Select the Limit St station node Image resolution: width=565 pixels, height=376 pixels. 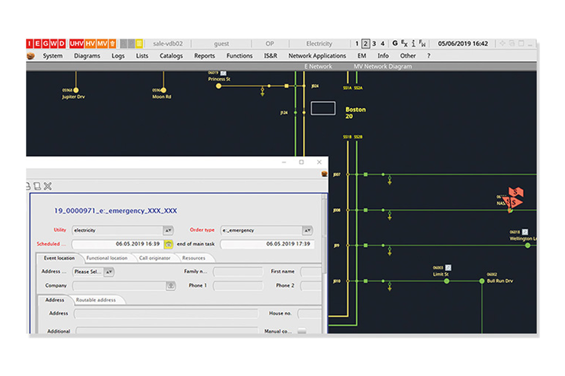pos(446,281)
